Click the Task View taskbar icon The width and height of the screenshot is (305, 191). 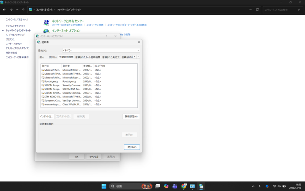[x=157, y=186]
